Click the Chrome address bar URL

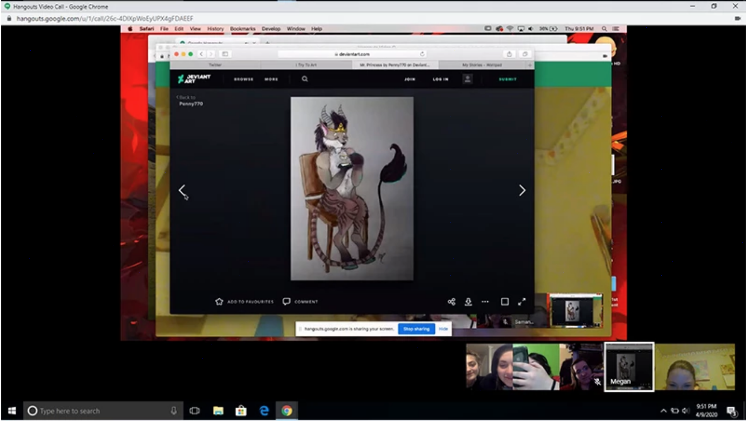point(105,18)
